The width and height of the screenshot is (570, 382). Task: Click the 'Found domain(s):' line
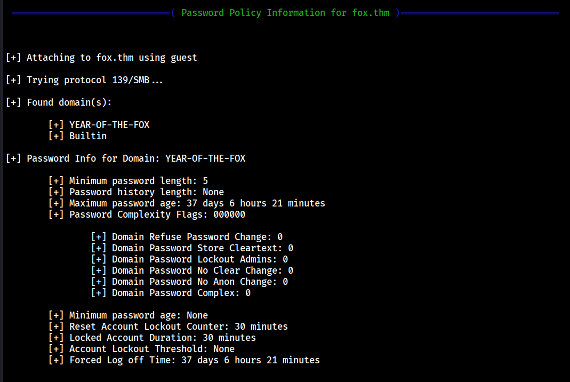(x=59, y=102)
